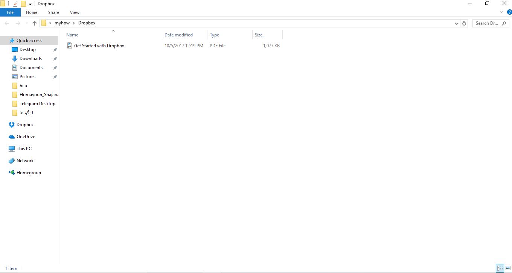The height and width of the screenshot is (273, 512).
Task: Open Pictures in the navigation pane
Action: (27, 77)
